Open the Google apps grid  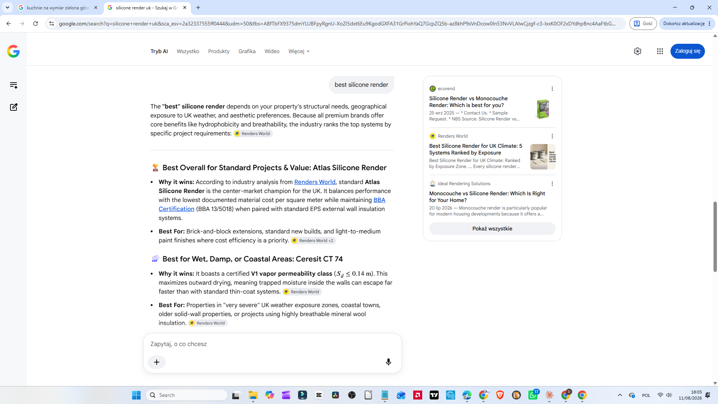click(x=660, y=51)
